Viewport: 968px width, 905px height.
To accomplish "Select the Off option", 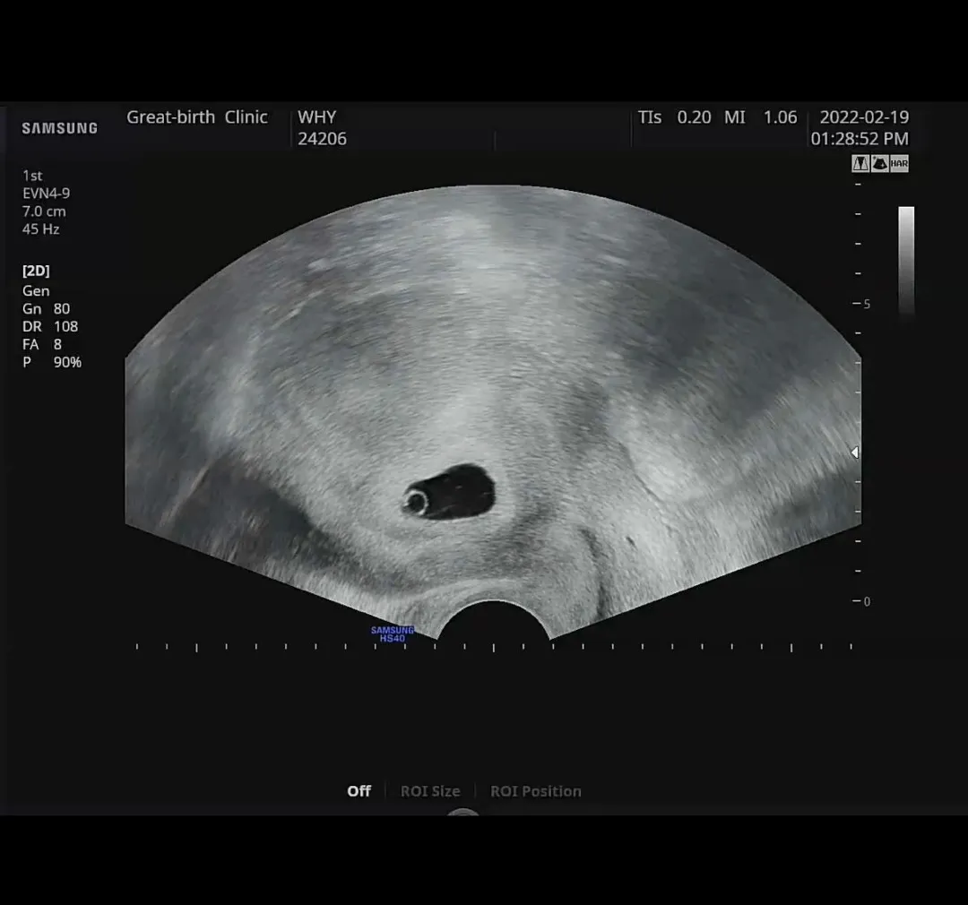I will 359,791.
